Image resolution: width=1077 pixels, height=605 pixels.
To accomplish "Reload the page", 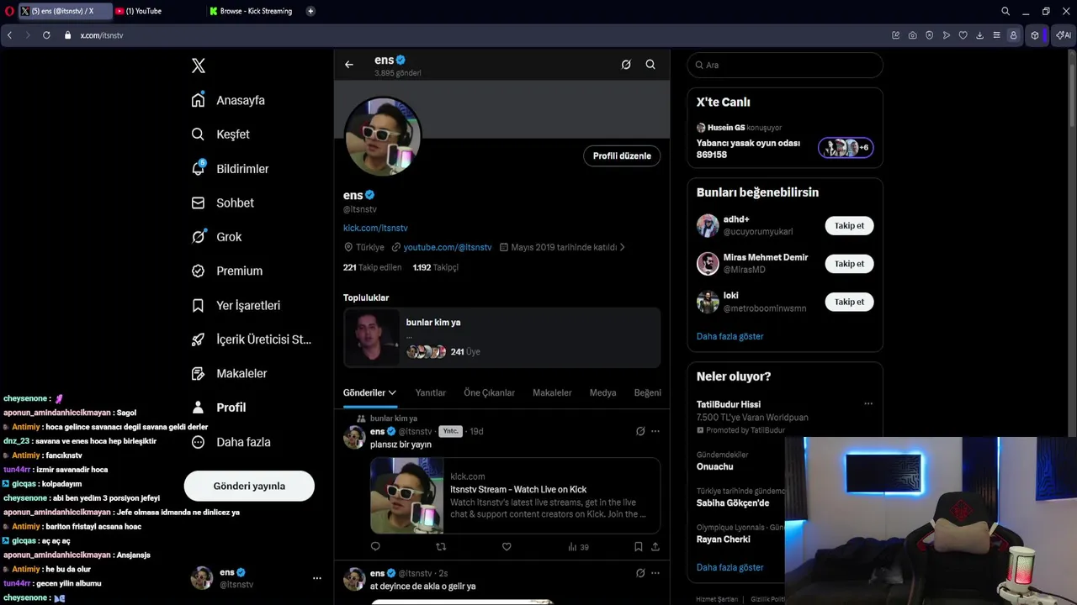I will [46, 35].
